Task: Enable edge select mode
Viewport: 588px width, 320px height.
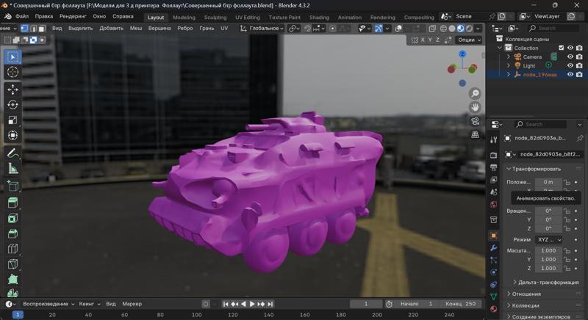Action: (33, 29)
